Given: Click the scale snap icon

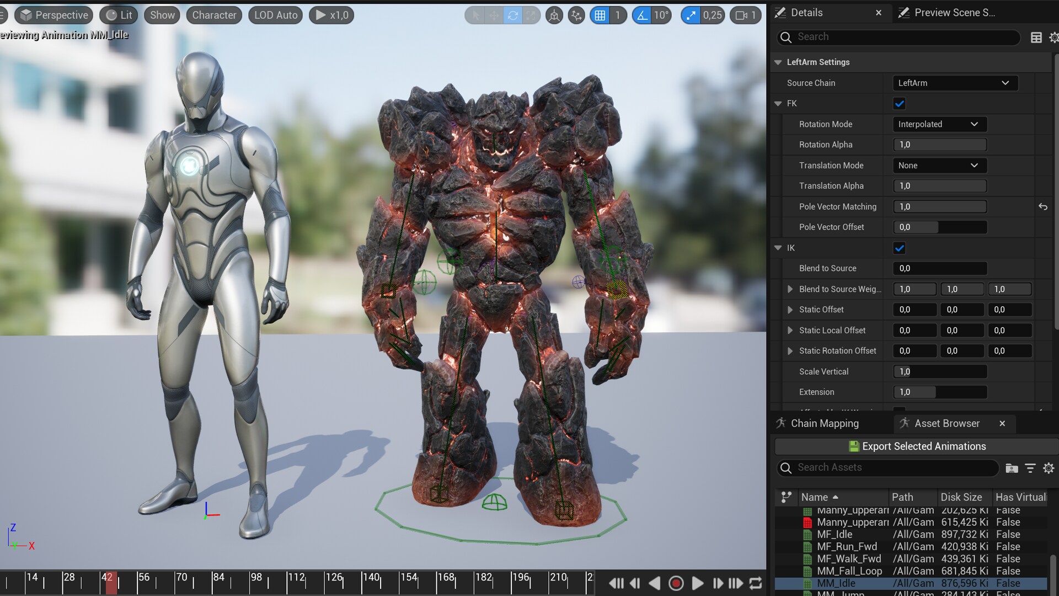Looking at the screenshot, I should click(x=691, y=15).
